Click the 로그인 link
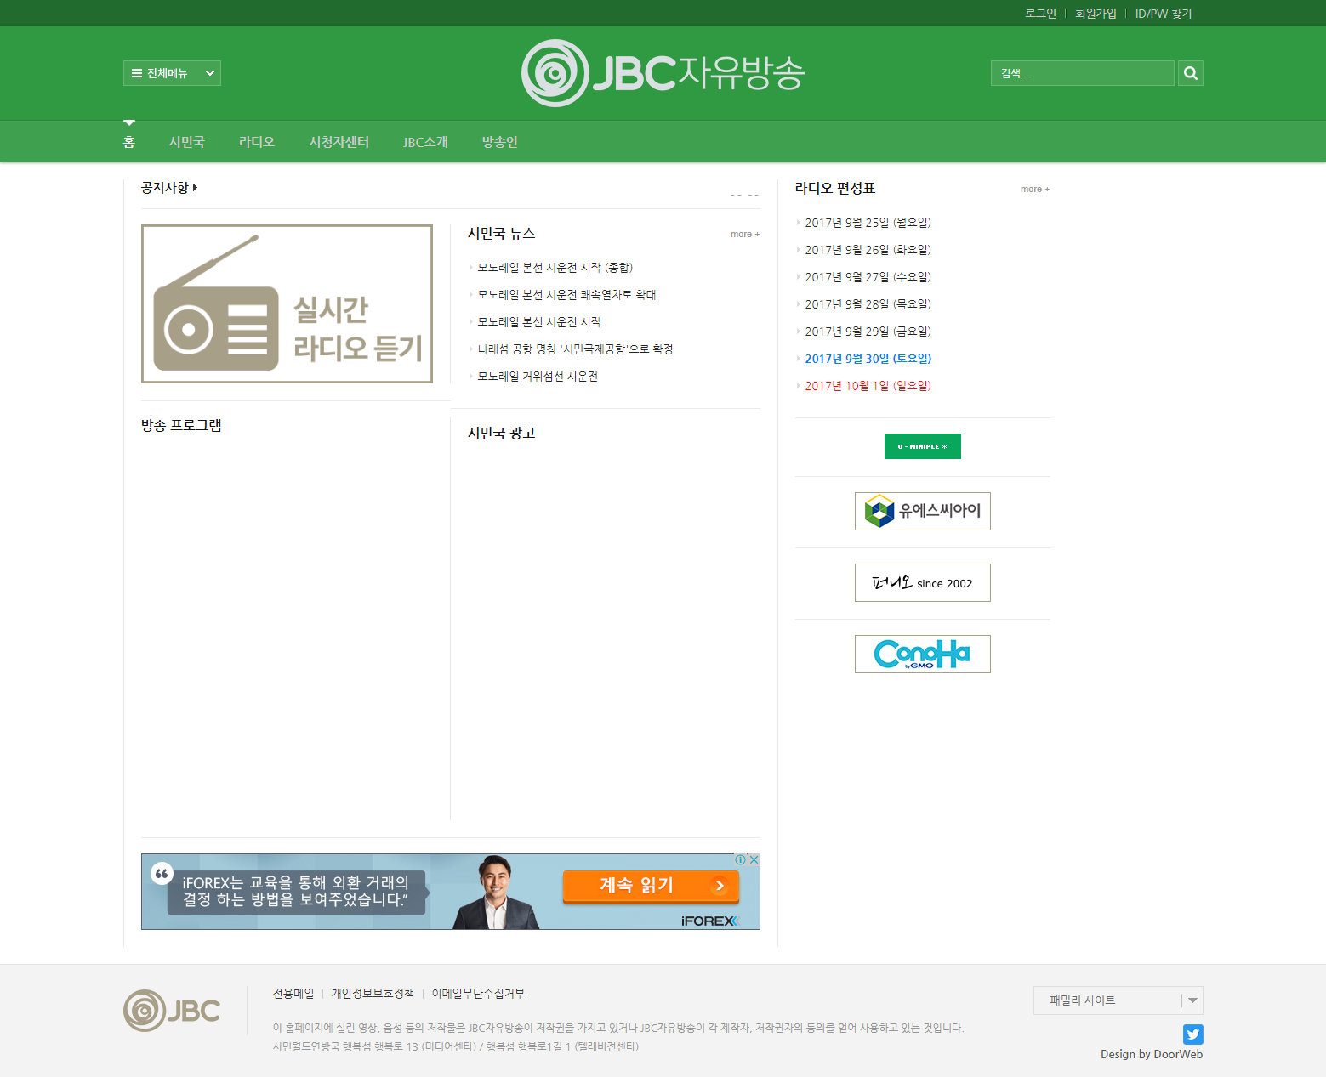Viewport: 1326px width, 1077px height. [1040, 13]
